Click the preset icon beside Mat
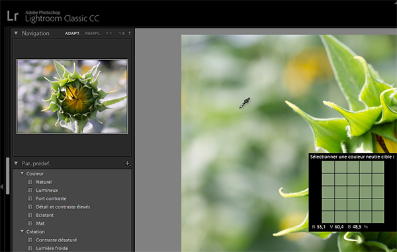 pos(30,224)
